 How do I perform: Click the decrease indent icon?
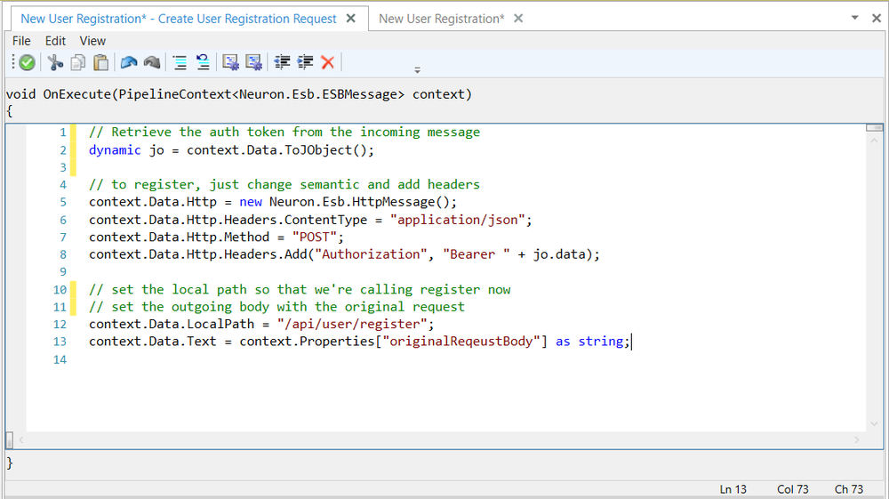(282, 62)
